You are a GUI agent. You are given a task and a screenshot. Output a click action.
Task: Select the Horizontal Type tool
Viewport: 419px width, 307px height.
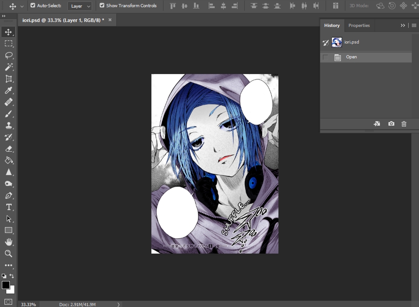9,207
